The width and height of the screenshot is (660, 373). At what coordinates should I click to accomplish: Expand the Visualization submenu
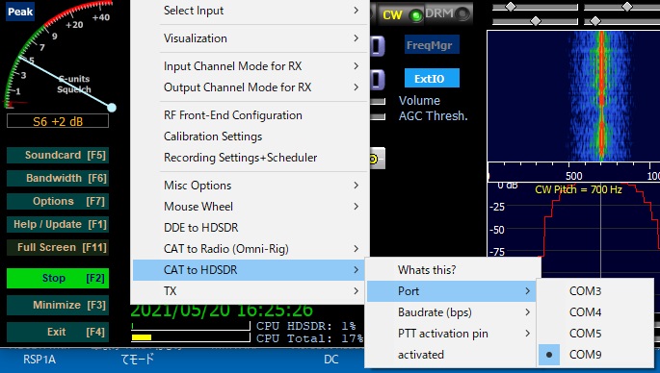tap(251, 38)
